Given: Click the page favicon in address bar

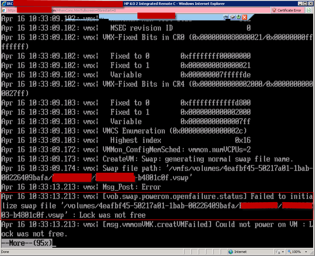Looking at the screenshot, I should [x=4, y=10].
